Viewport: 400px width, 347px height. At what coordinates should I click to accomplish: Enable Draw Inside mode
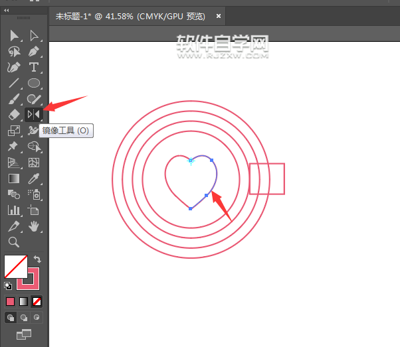pyautogui.click(x=37, y=317)
